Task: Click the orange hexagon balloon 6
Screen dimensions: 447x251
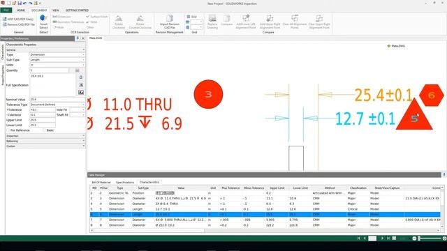Action: click(432, 95)
